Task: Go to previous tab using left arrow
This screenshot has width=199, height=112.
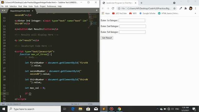Action: click(x=2, y=11)
